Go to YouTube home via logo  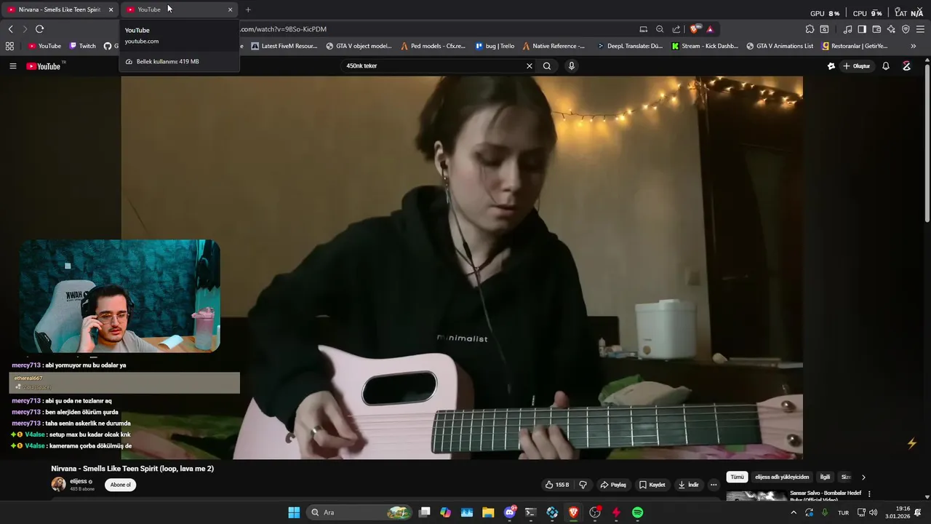[44, 66]
